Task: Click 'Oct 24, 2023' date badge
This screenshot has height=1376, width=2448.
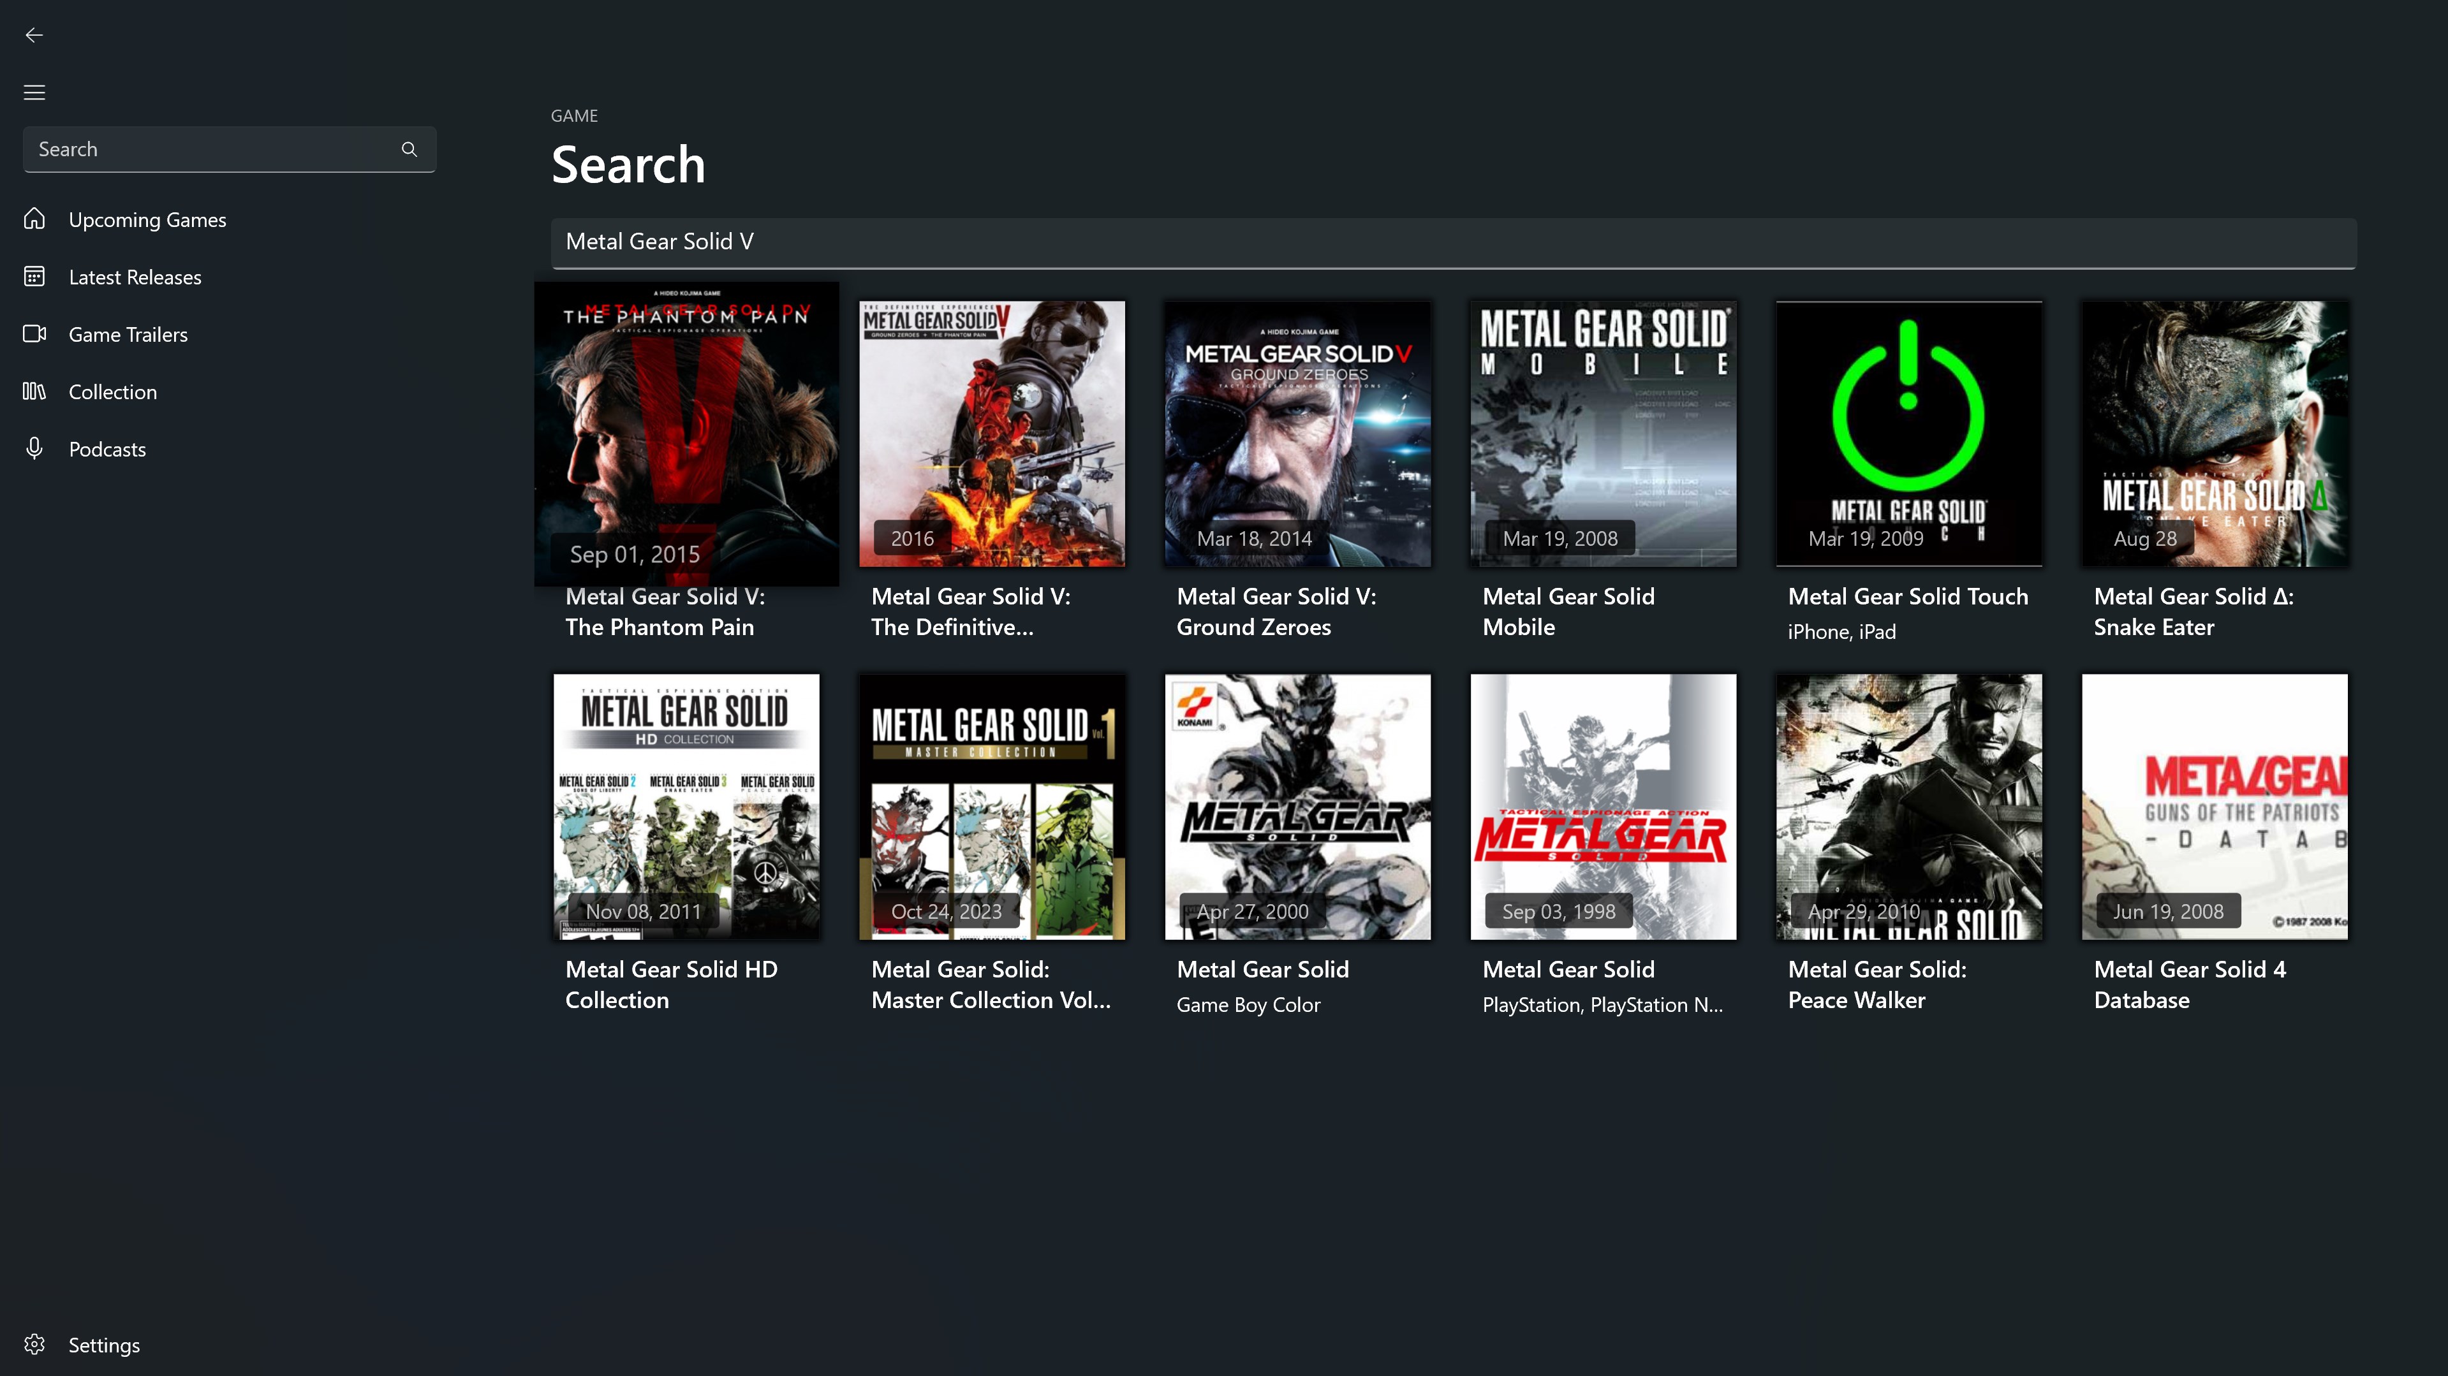Action: (x=947, y=911)
